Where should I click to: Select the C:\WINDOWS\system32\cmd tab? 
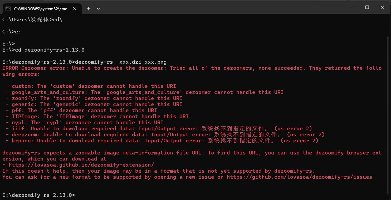[41, 9]
